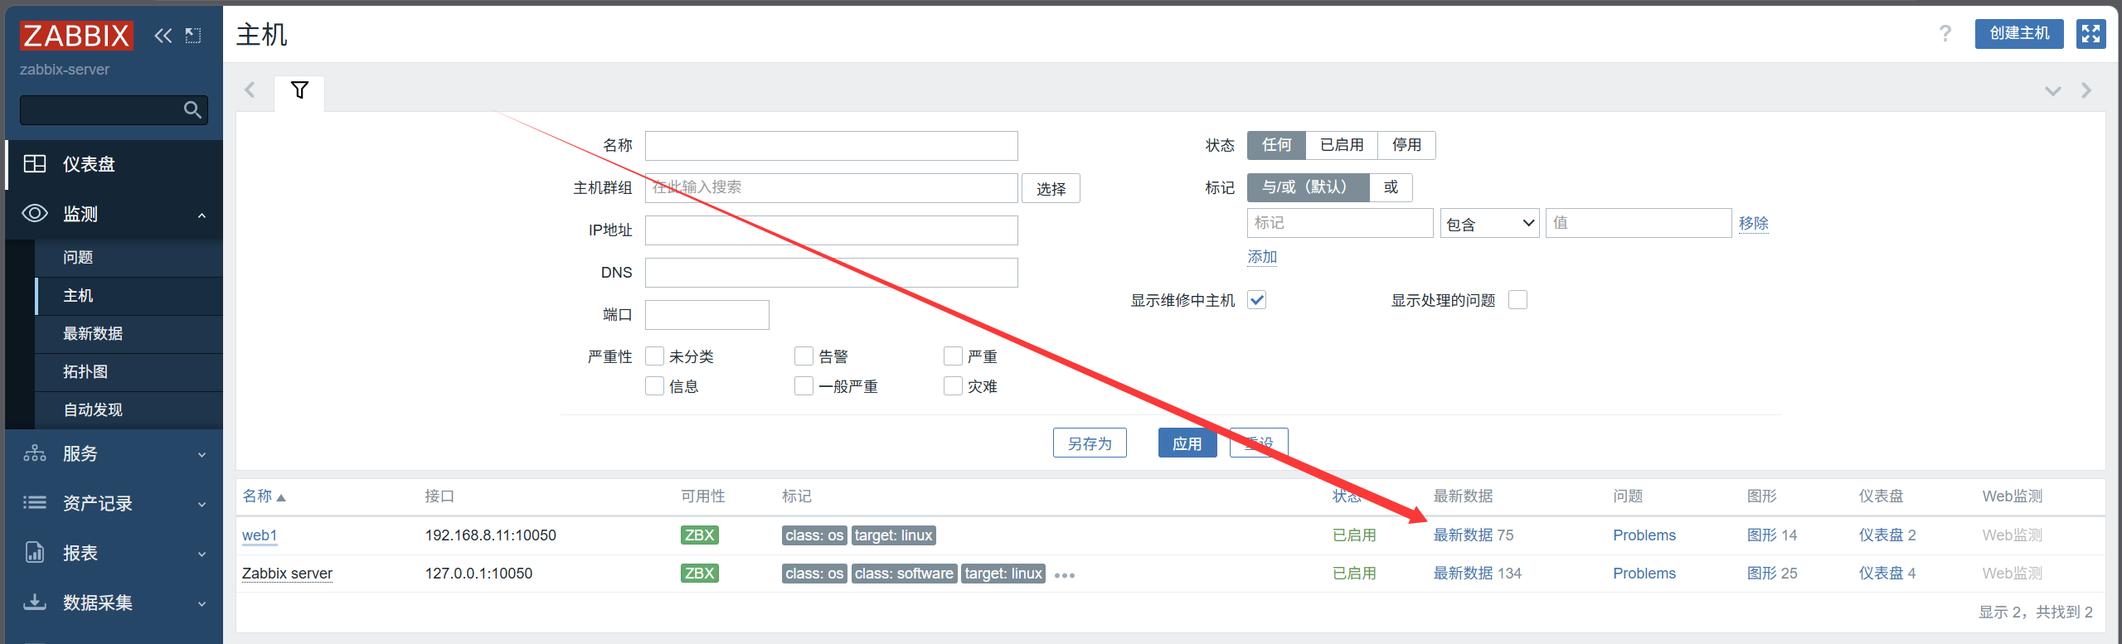Show more tags ellipsis for Zabbix server

1065,575
